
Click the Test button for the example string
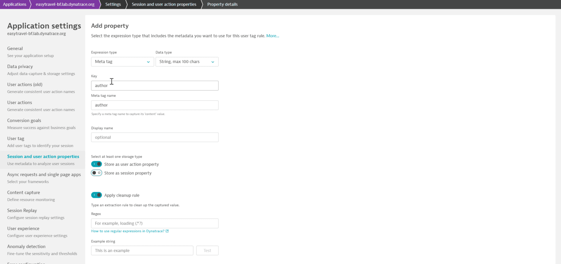tap(207, 250)
